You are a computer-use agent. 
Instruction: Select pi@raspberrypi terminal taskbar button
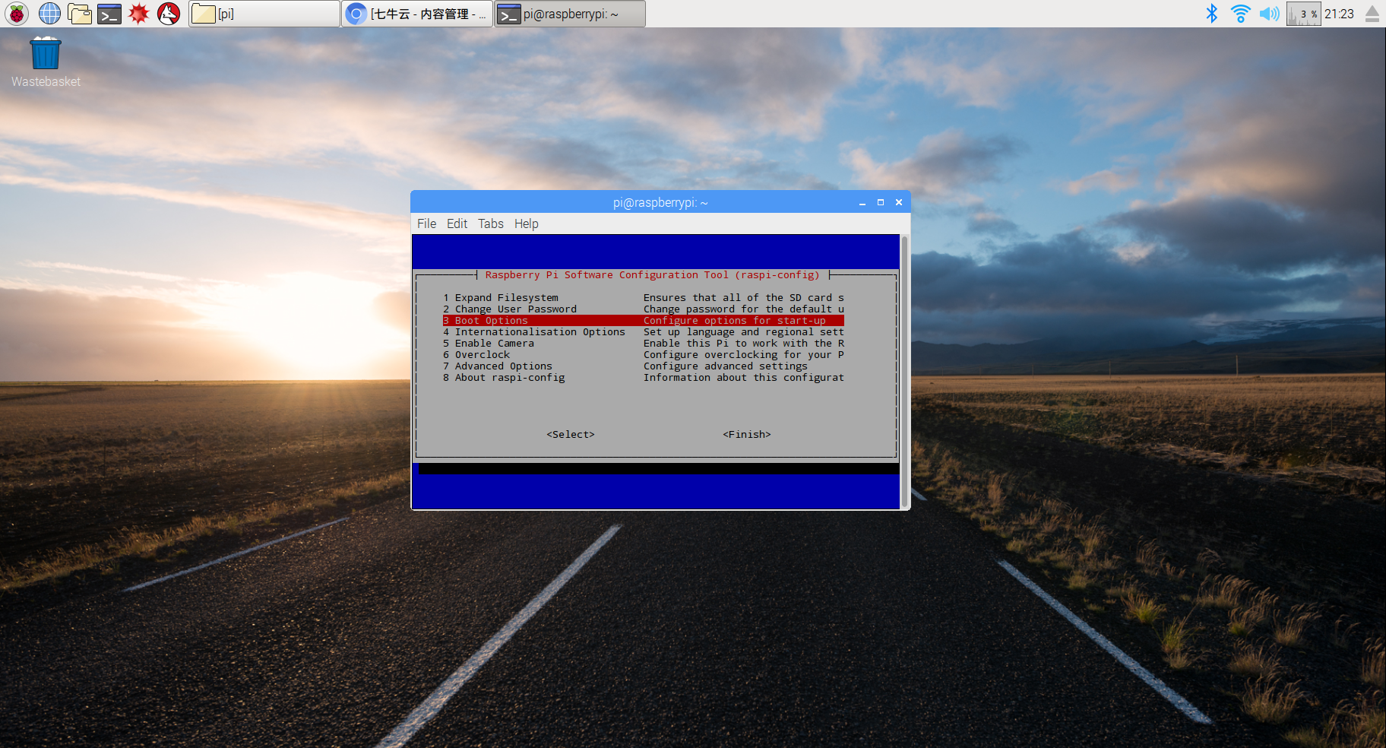[x=570, y=14]
